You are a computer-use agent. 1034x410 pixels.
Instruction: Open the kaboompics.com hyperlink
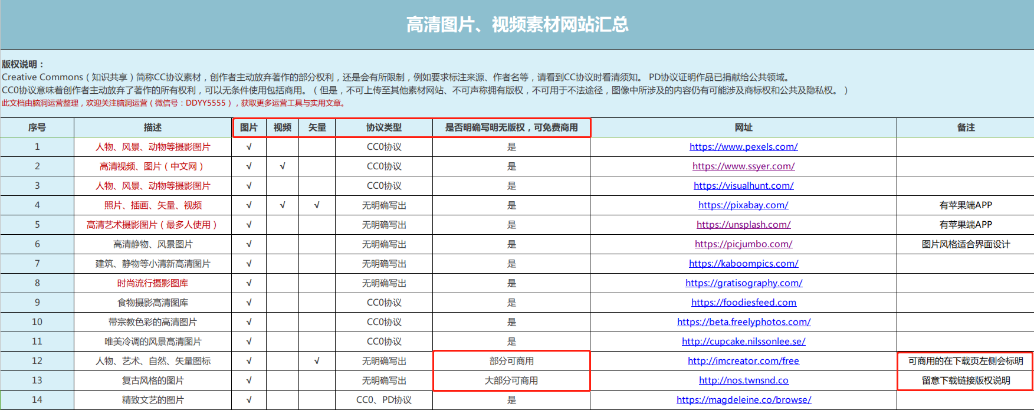click(743, 264)
